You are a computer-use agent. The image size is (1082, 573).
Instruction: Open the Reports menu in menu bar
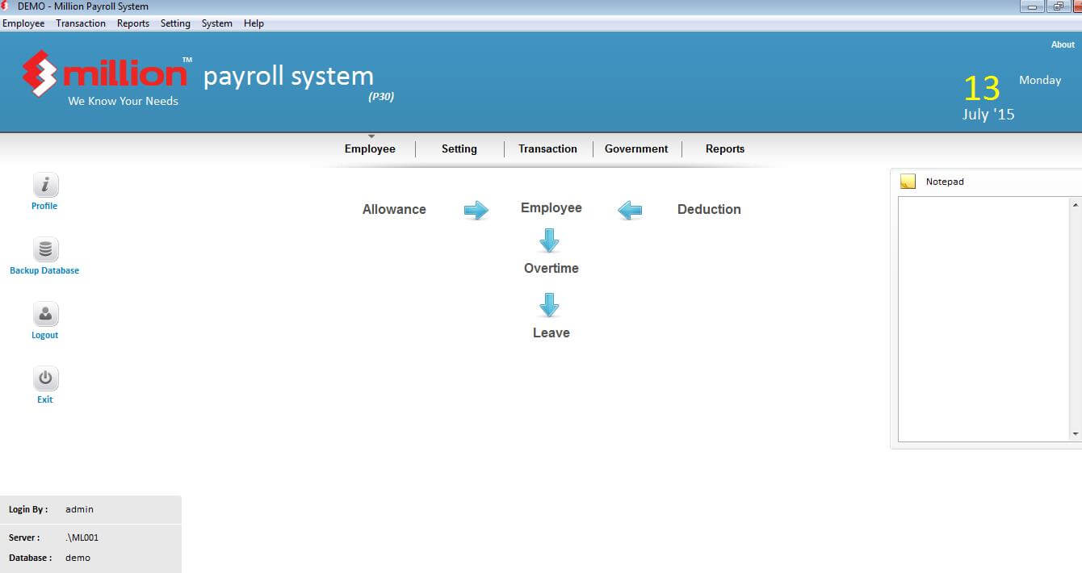pos(133,23)
